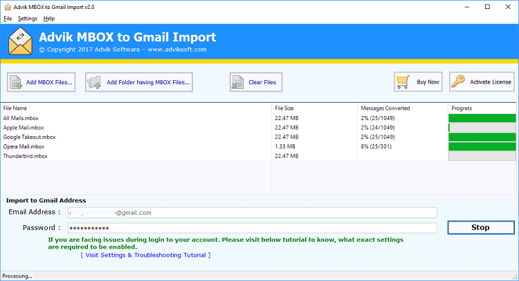This screenshot has width=519, height=281.
Task: Click the Add Folder having MBOX Files icon
Action: tap(94, 82)
